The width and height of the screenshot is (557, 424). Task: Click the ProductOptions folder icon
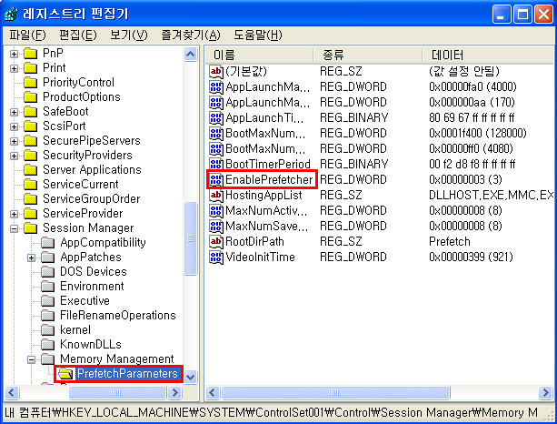[31, 97]
